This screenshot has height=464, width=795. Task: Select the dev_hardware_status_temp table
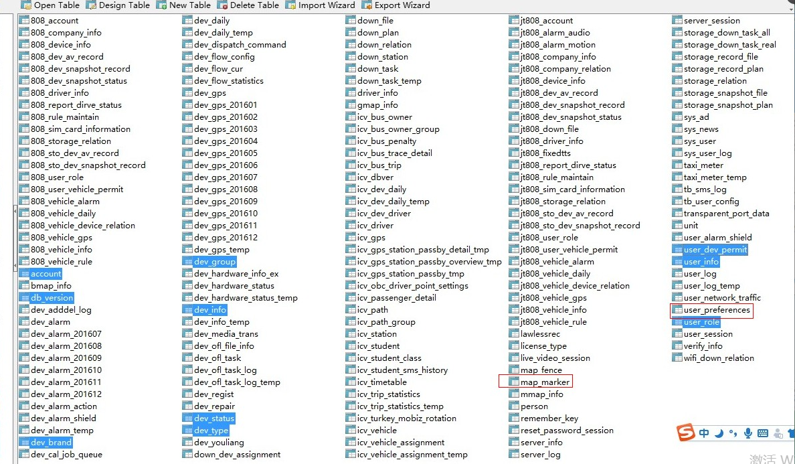[x=246, y=298]
